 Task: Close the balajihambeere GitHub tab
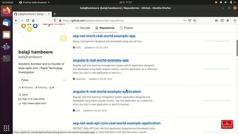pos(49,14)
